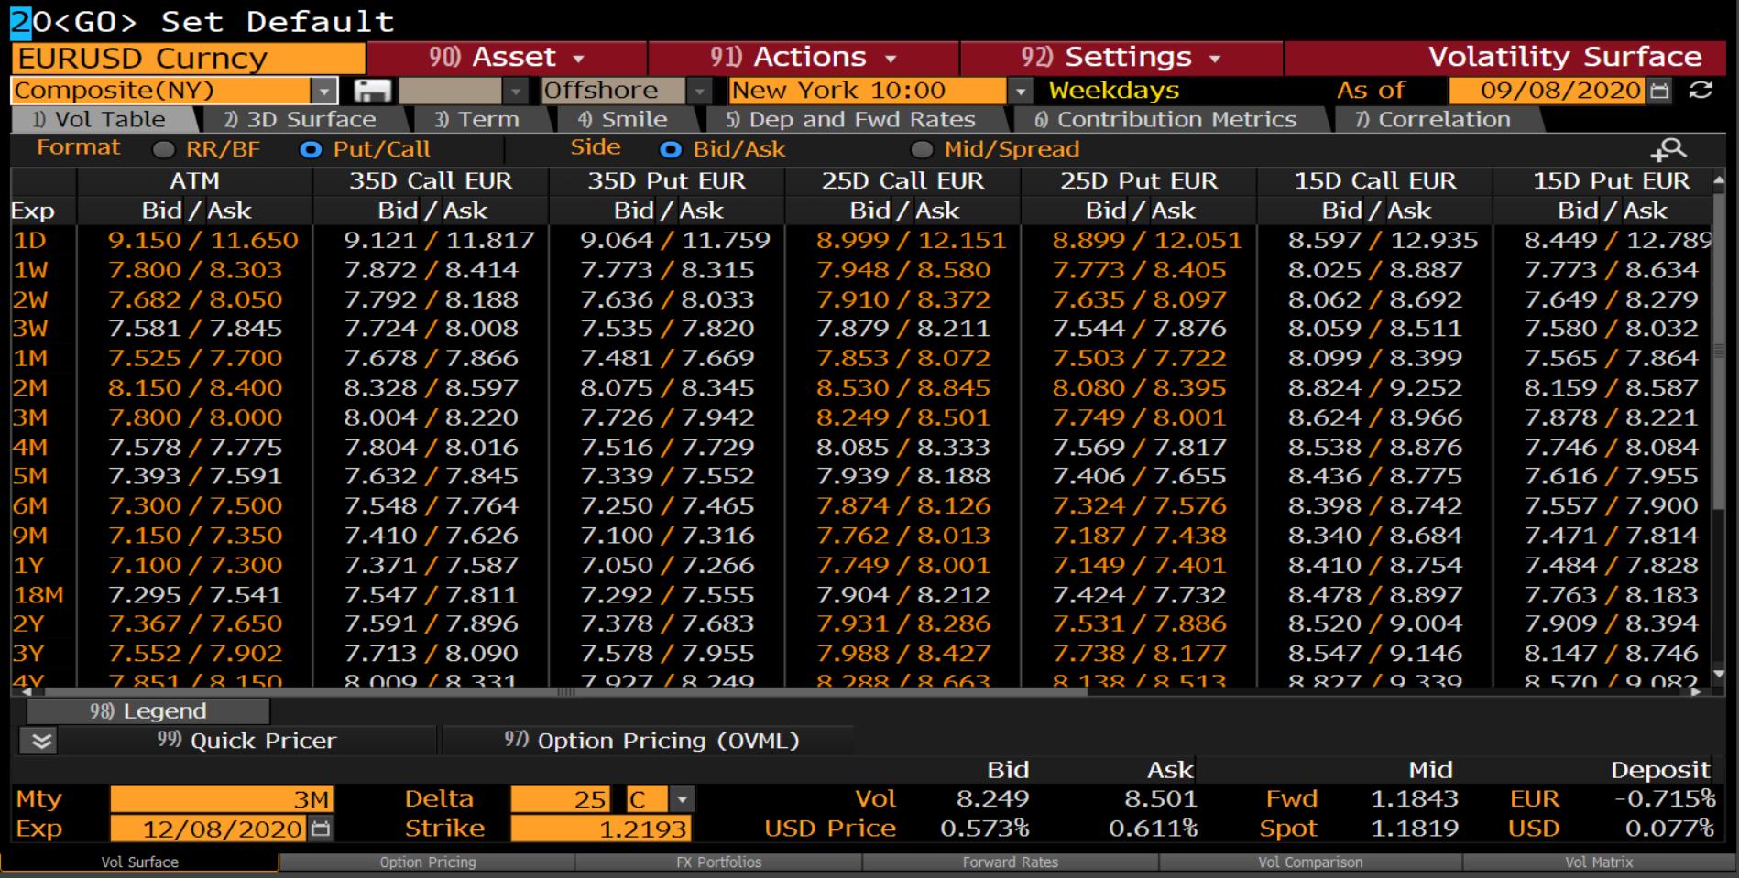Click the Strike field showing 1.2193

click(x=600, y=829)
